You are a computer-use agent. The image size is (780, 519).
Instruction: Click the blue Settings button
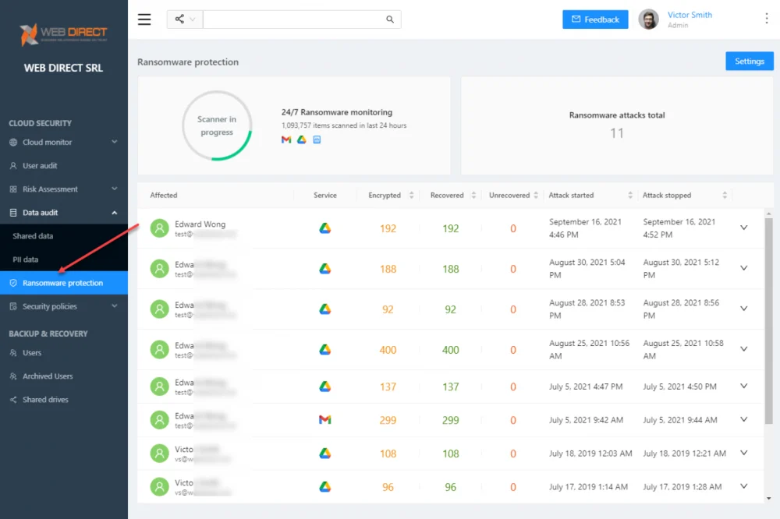pyautogui.click(x=749, y=61)
